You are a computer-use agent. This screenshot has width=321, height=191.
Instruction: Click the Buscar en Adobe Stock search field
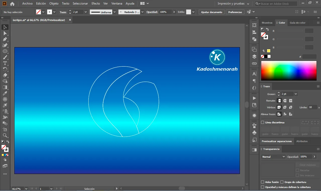tap(276, 4)
